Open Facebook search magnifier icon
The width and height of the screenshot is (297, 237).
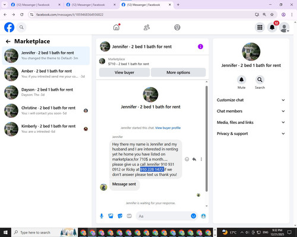coord(21,27)
